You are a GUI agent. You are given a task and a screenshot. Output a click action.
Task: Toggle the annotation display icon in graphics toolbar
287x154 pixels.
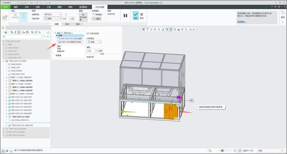point(190,30)
